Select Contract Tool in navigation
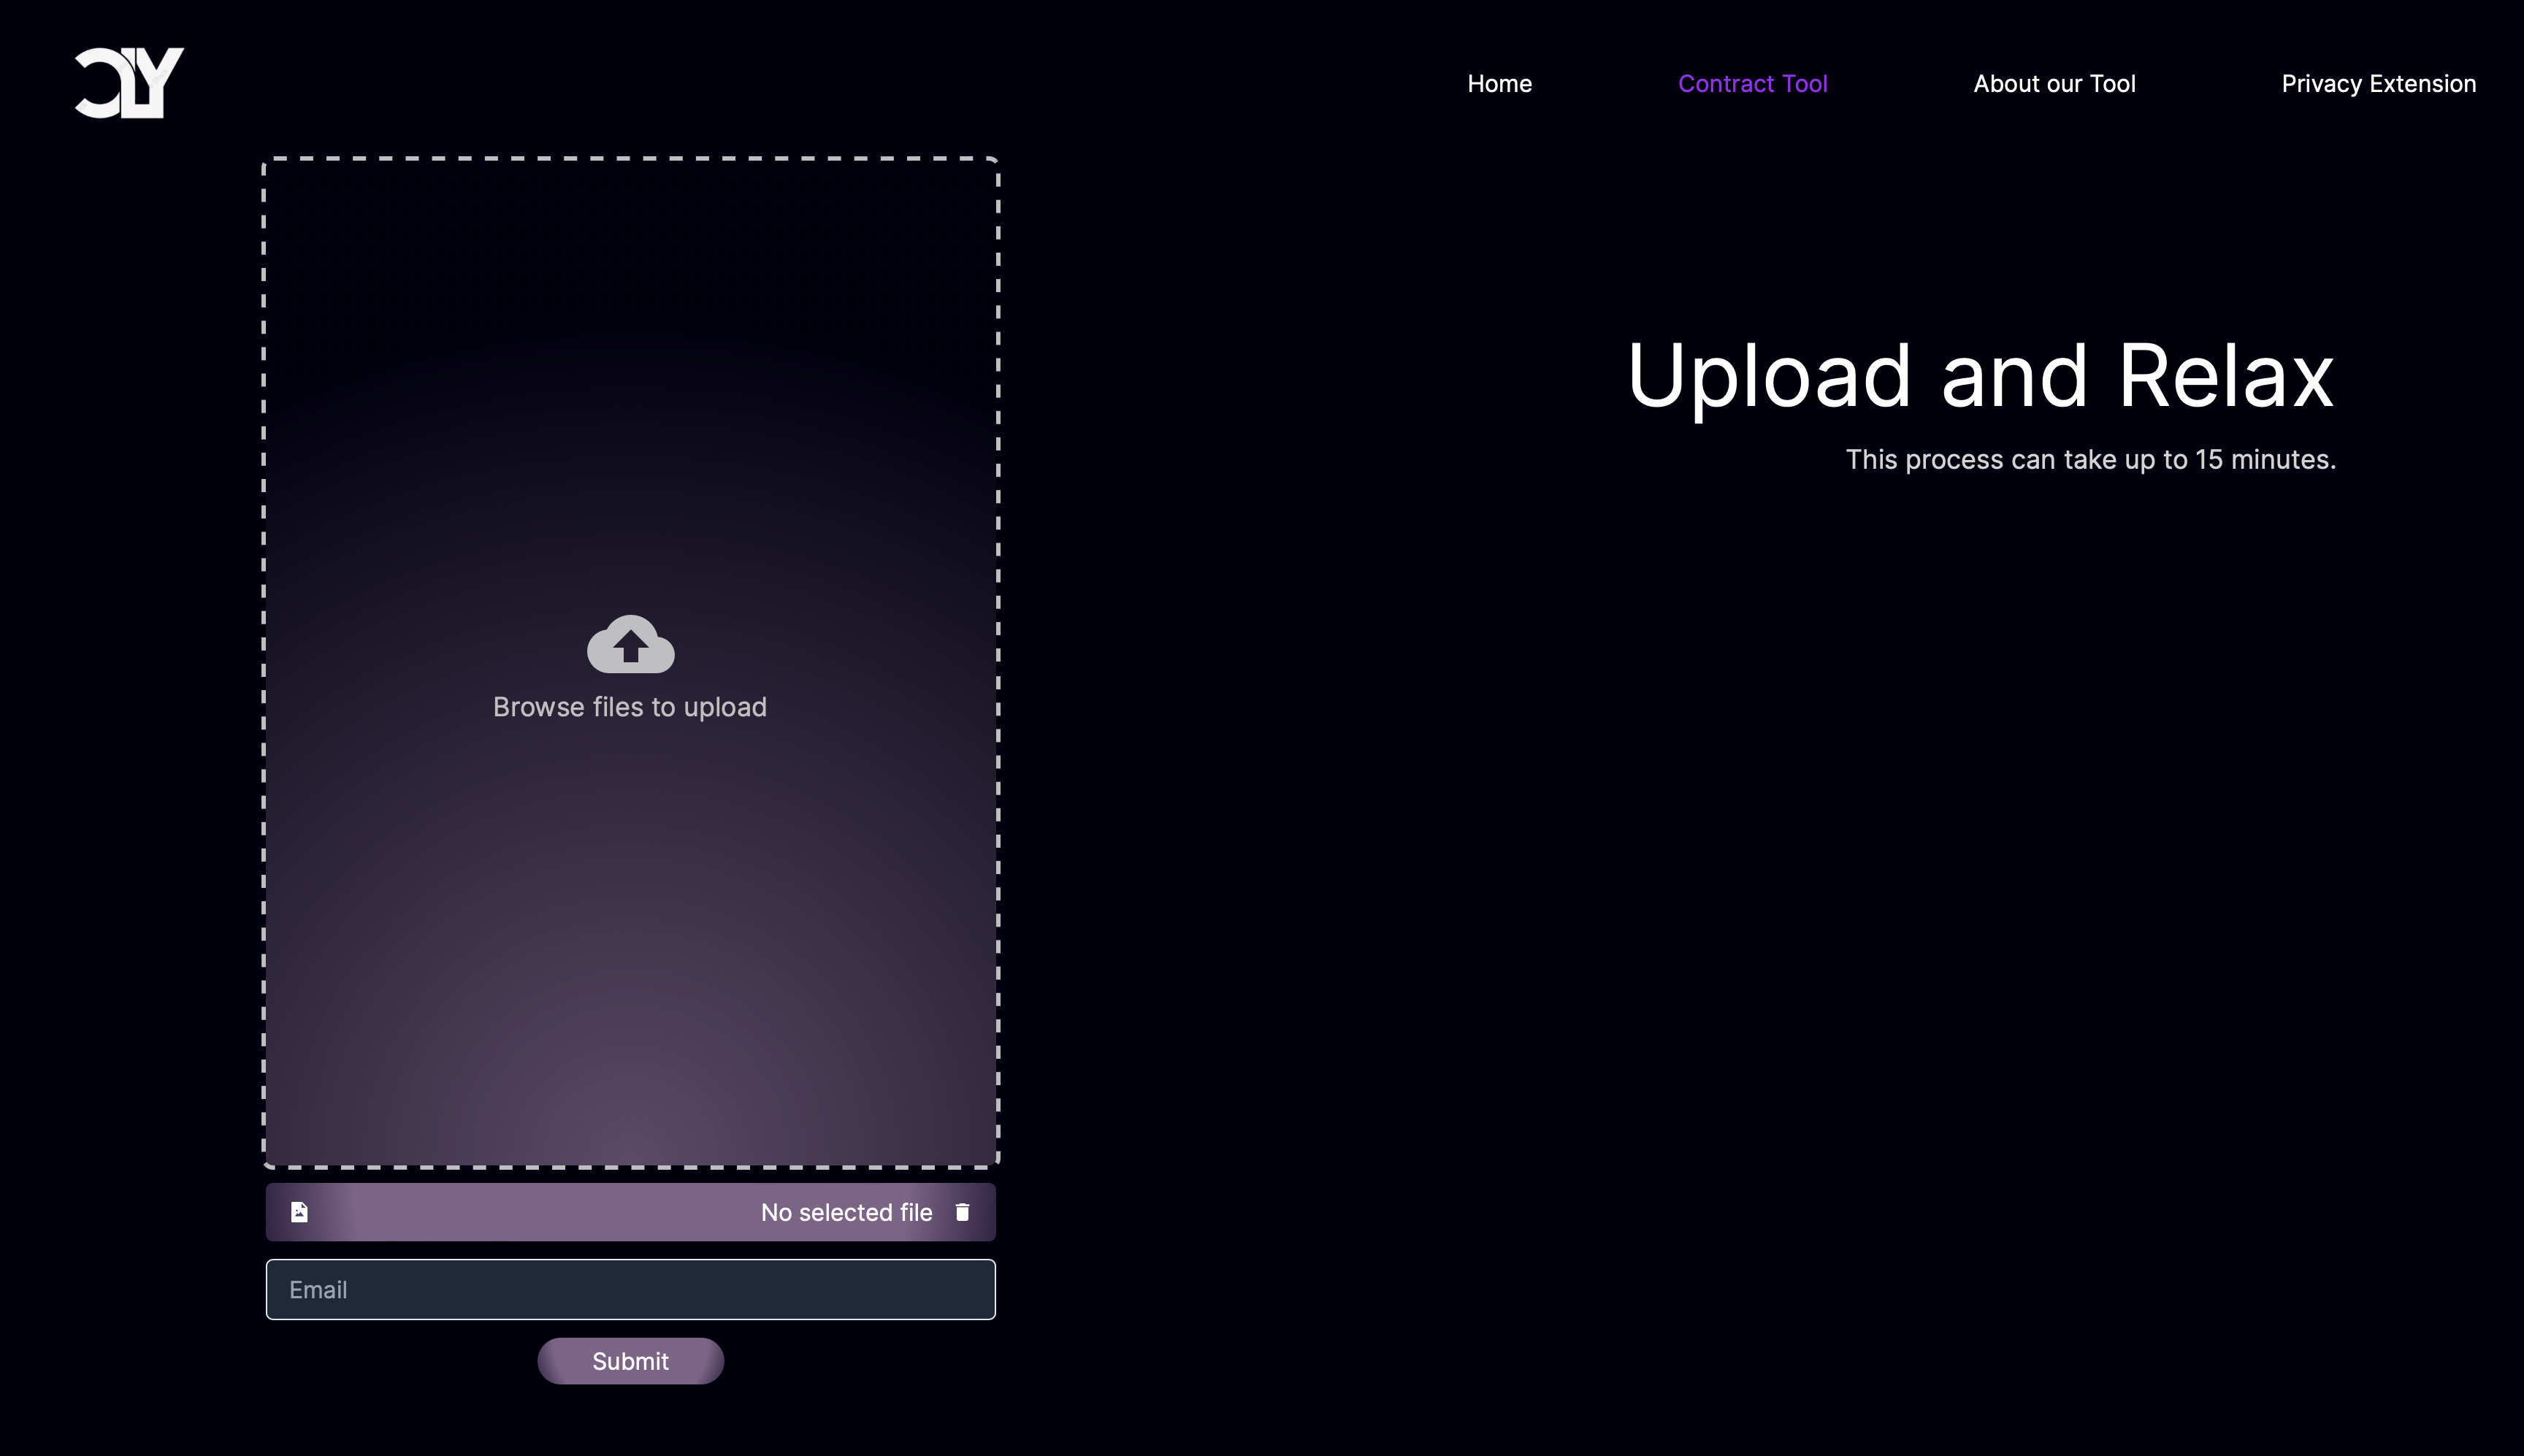 (1752, 84)
